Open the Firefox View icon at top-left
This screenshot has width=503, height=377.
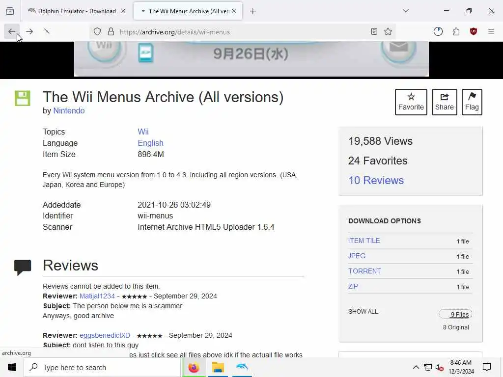(x=10, y=11)
